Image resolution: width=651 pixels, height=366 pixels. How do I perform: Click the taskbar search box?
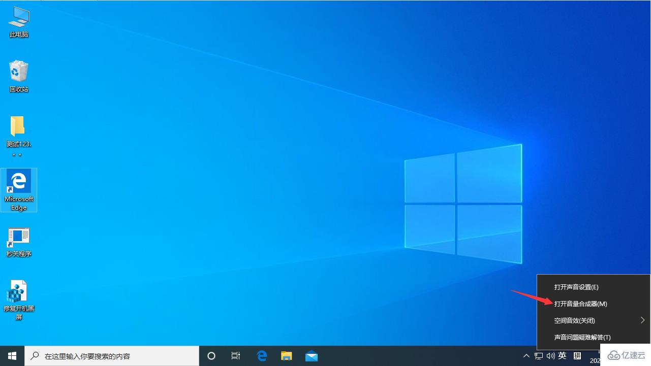[x=112, y=356]
